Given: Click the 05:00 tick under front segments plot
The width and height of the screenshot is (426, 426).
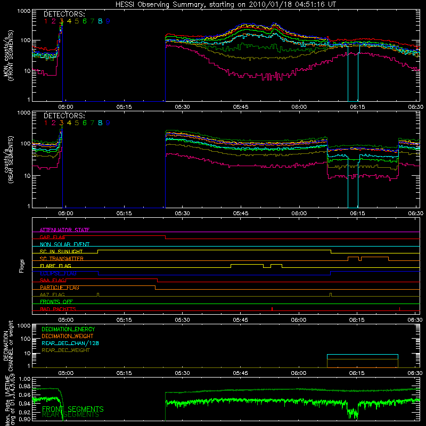Looking at the screenshot, I should [65, 107].
